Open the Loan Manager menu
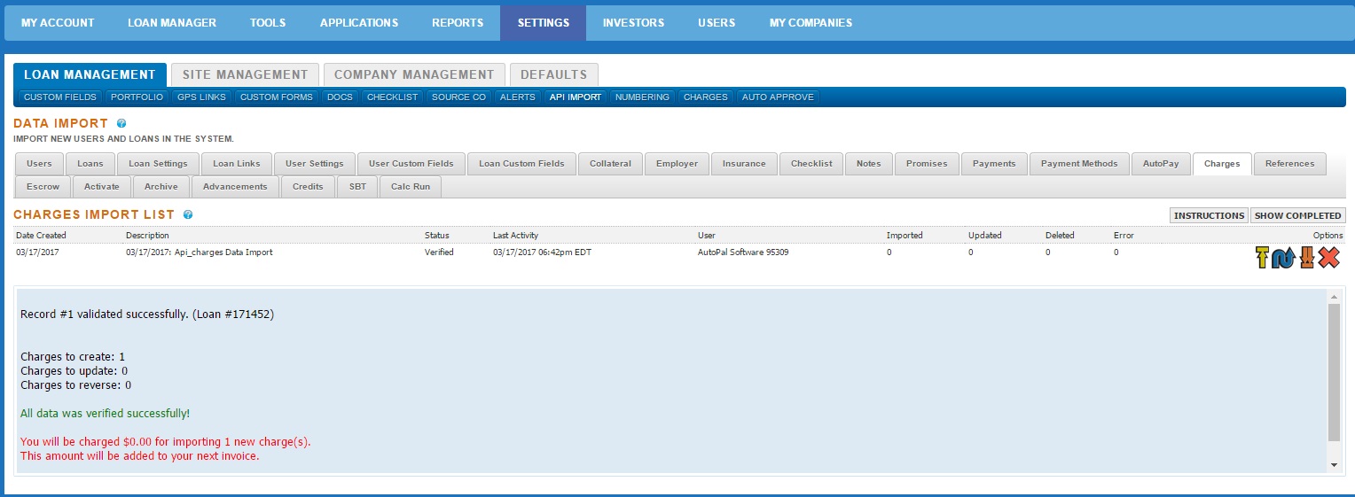Image resolution: width=1355 pixels, height=497 pixels. coord(172,23)
